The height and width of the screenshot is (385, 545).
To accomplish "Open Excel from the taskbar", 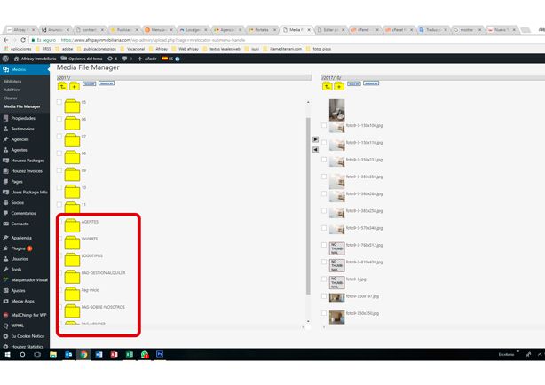I will 130,355.
